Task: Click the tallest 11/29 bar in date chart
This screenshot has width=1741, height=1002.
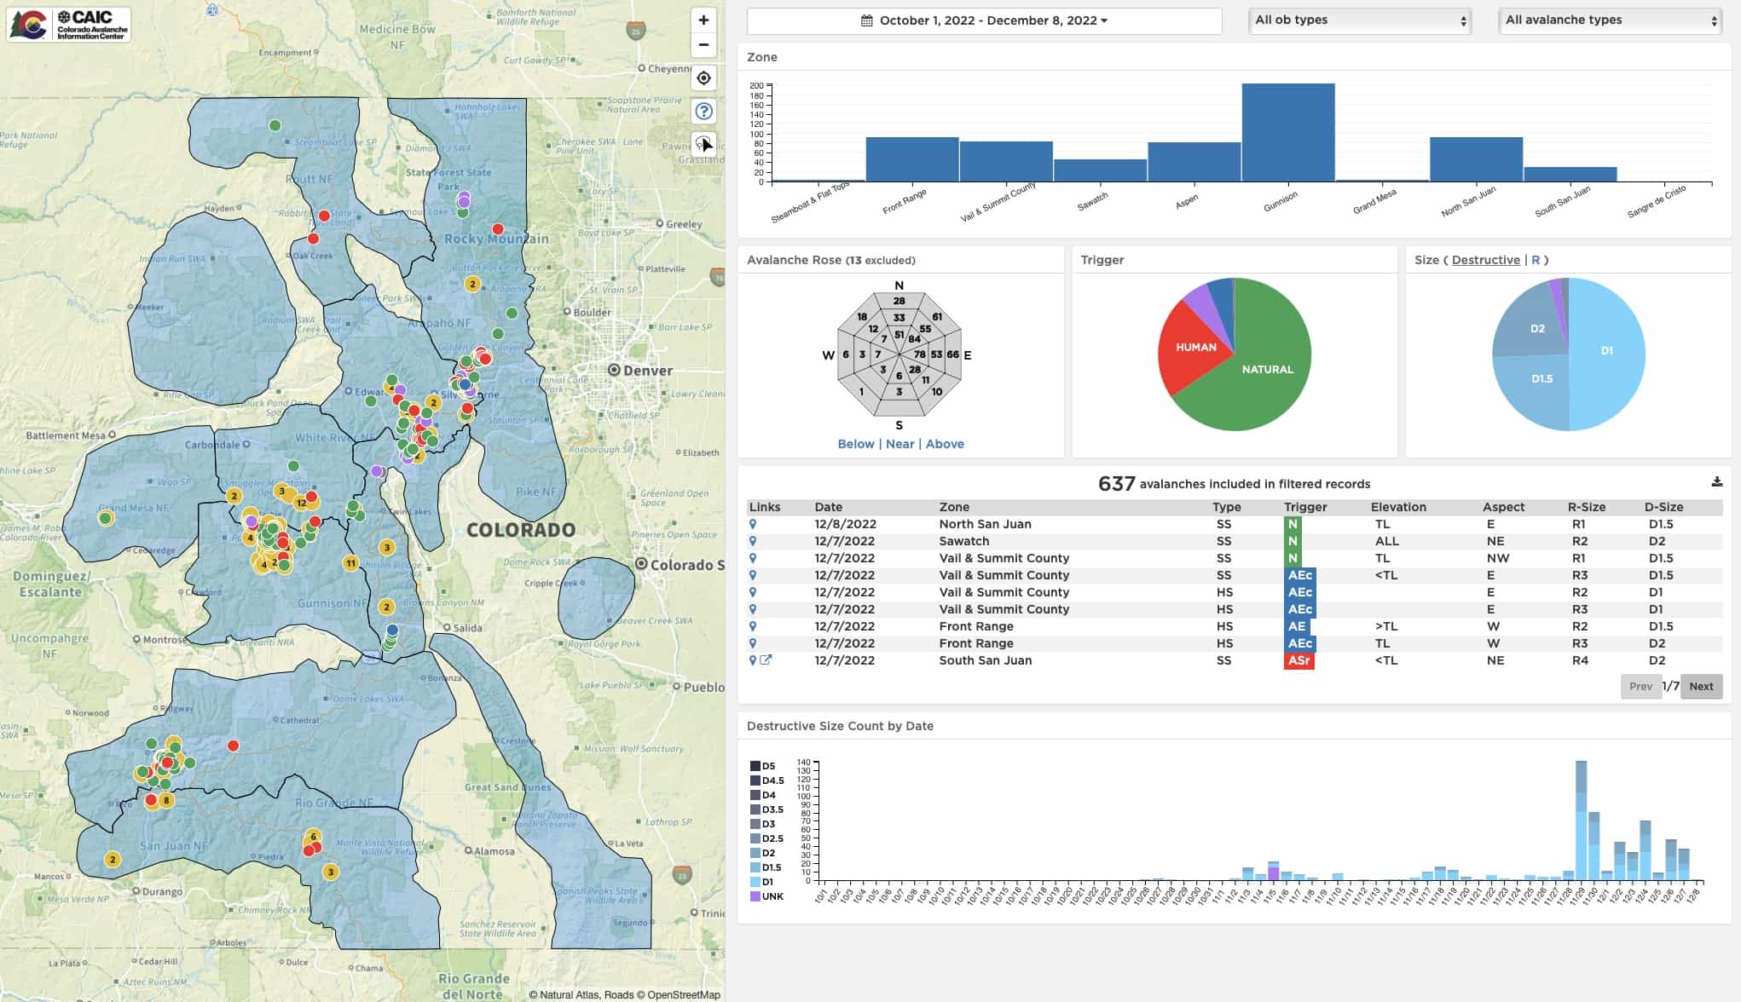Action: click(1581, 821)
